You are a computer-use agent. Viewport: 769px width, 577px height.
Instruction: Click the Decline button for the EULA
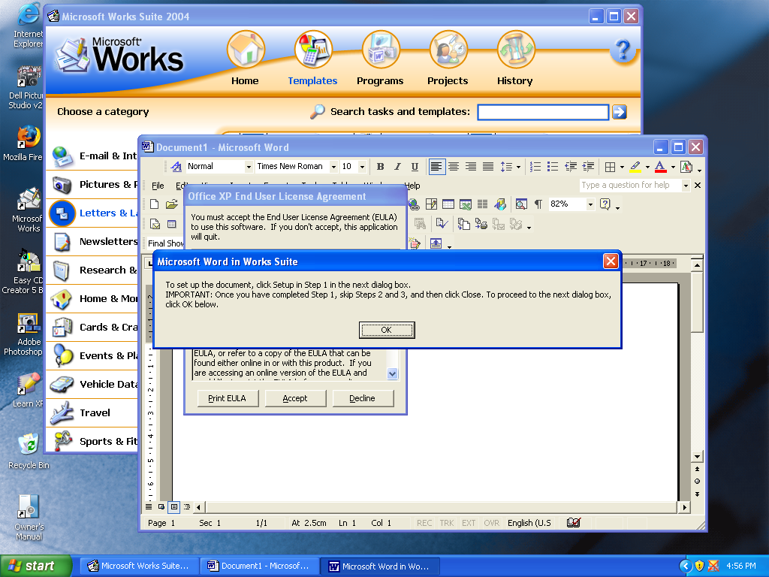363,398
